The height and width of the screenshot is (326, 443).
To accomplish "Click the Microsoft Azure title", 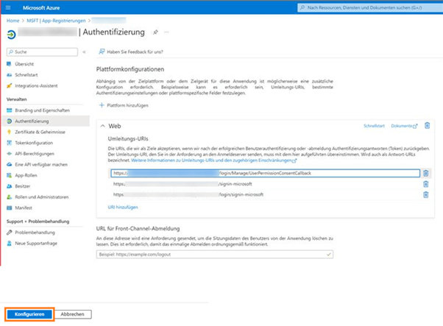I will point(41,8).
